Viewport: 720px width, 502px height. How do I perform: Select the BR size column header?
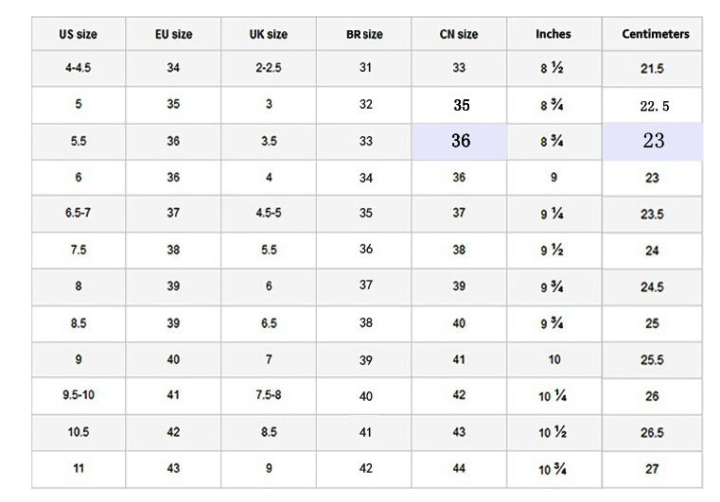click(x=364, y=34)
